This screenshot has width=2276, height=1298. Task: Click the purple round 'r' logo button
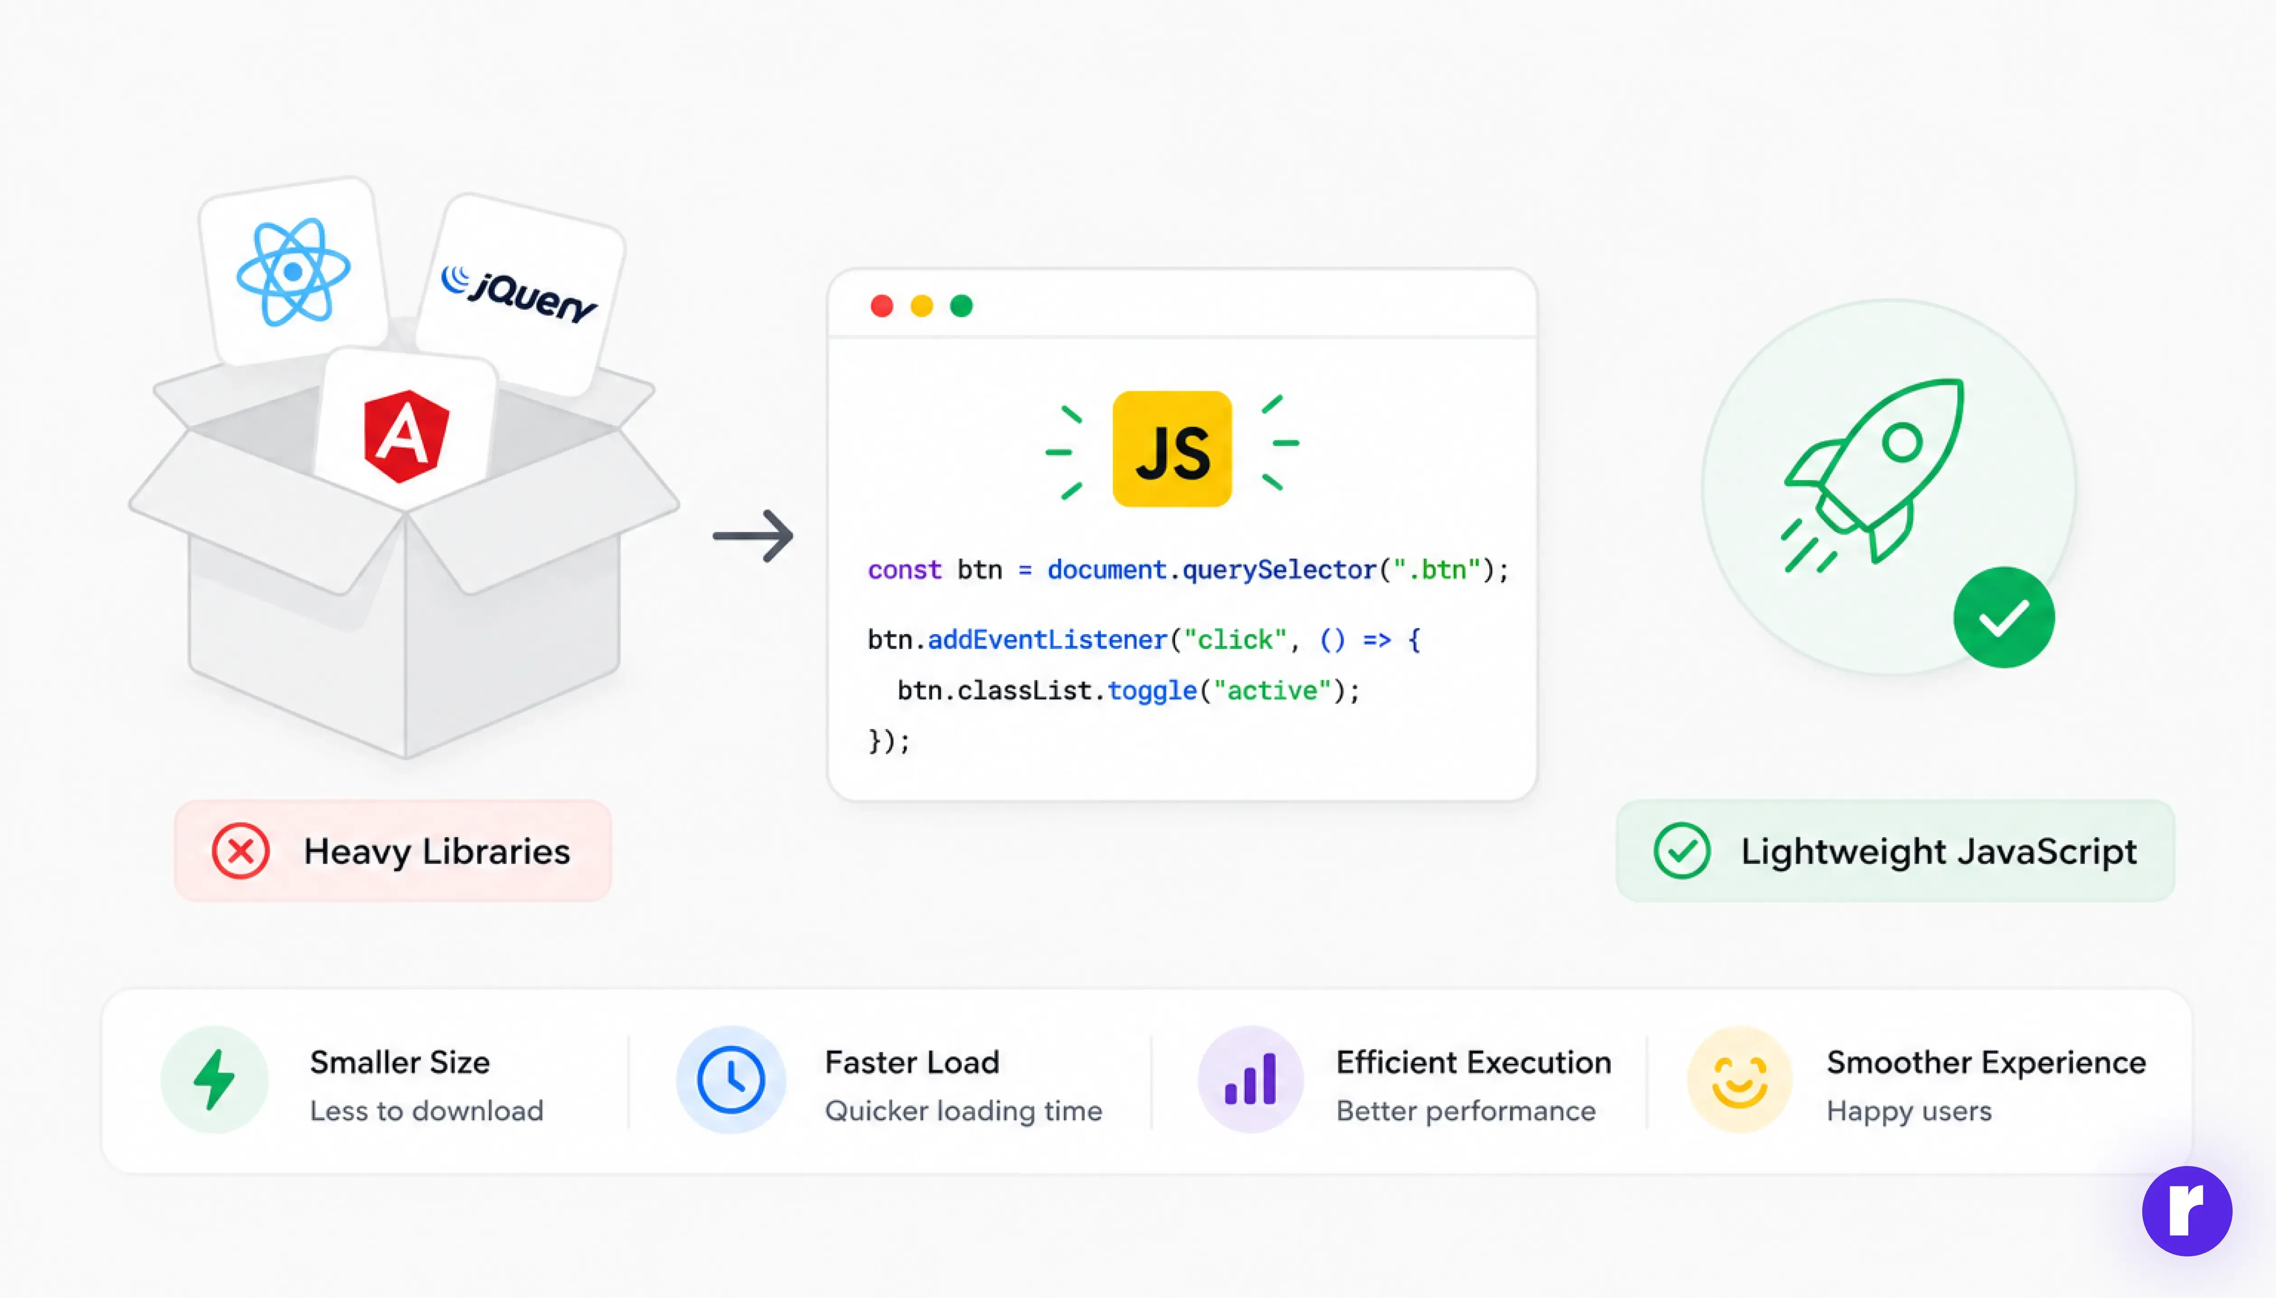2187,1211
